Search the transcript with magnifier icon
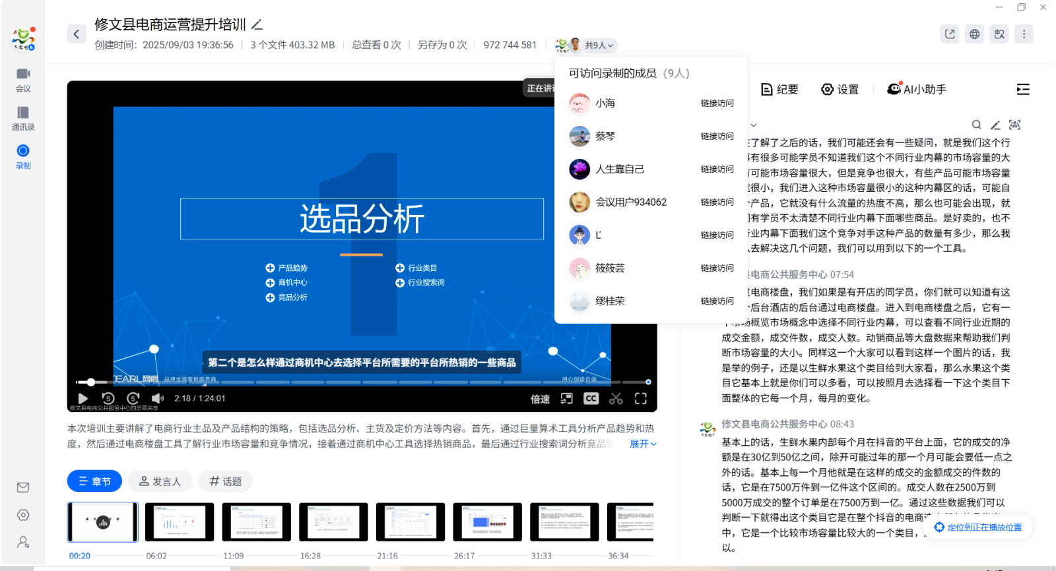This screenshot has width=1056, height=571. coord(976,125)
